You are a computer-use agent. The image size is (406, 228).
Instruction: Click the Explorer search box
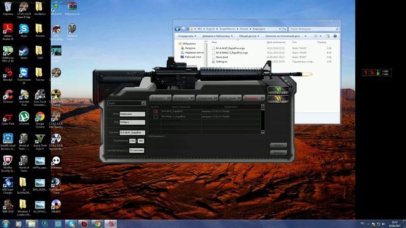coord(313,29)
